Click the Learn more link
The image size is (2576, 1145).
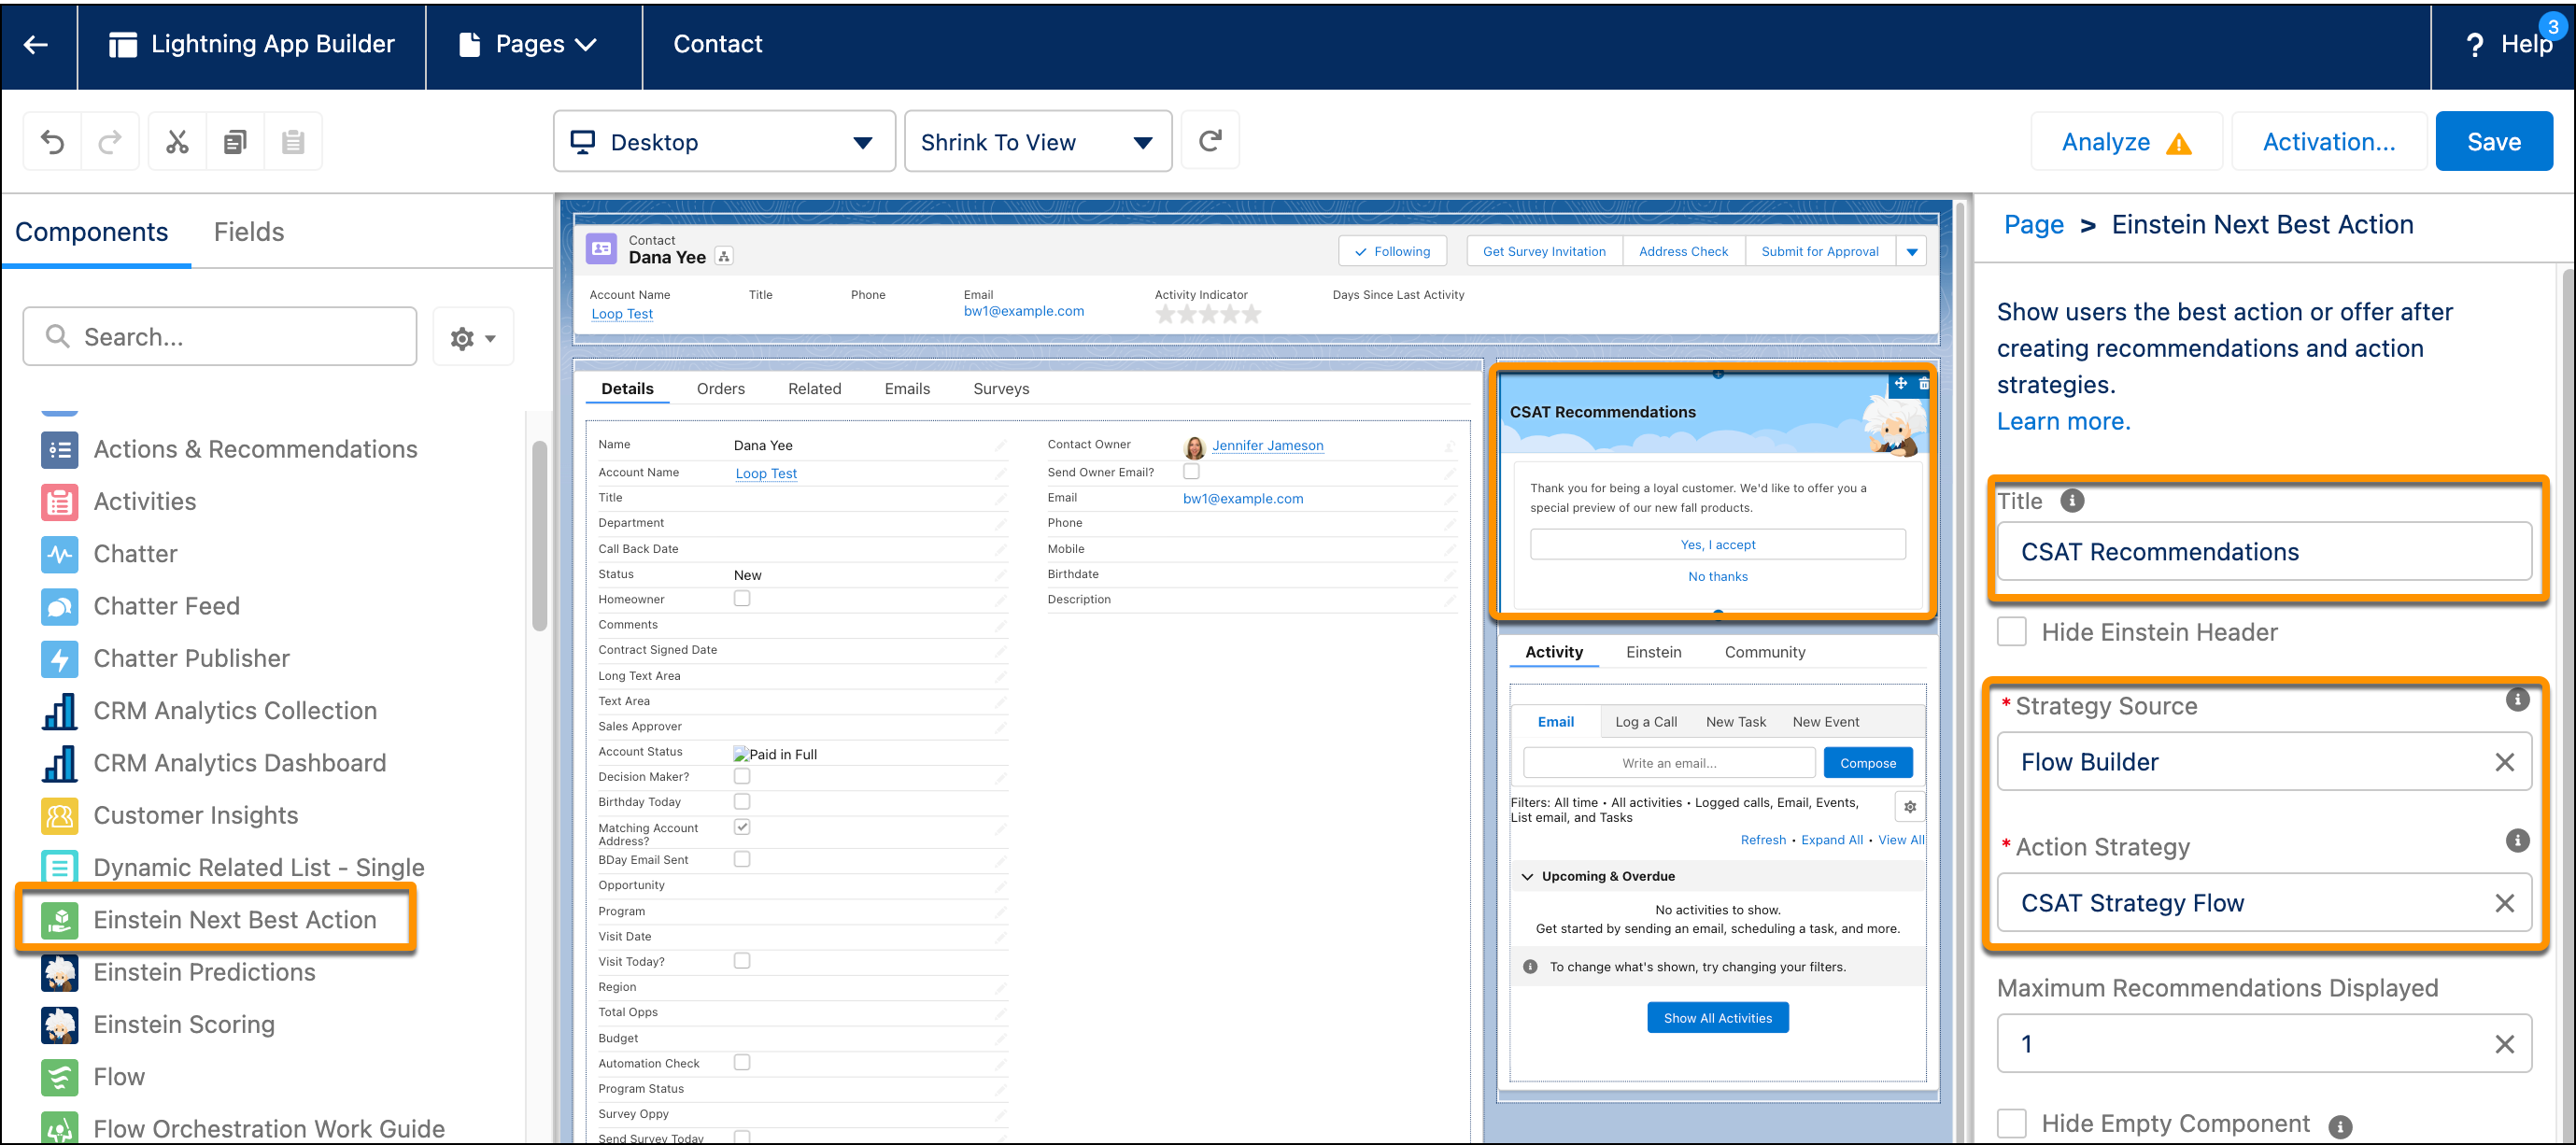point(2063,421)
